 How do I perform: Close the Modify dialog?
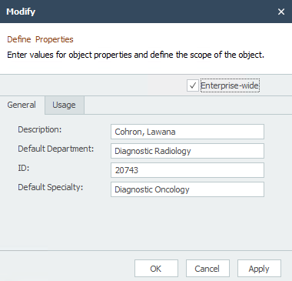(281, 12)
